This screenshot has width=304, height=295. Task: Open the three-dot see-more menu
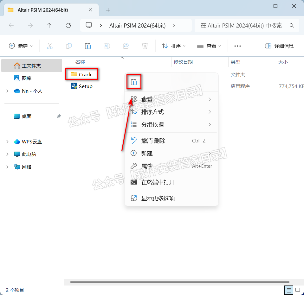pyautogui.click(x=237, y=46)
